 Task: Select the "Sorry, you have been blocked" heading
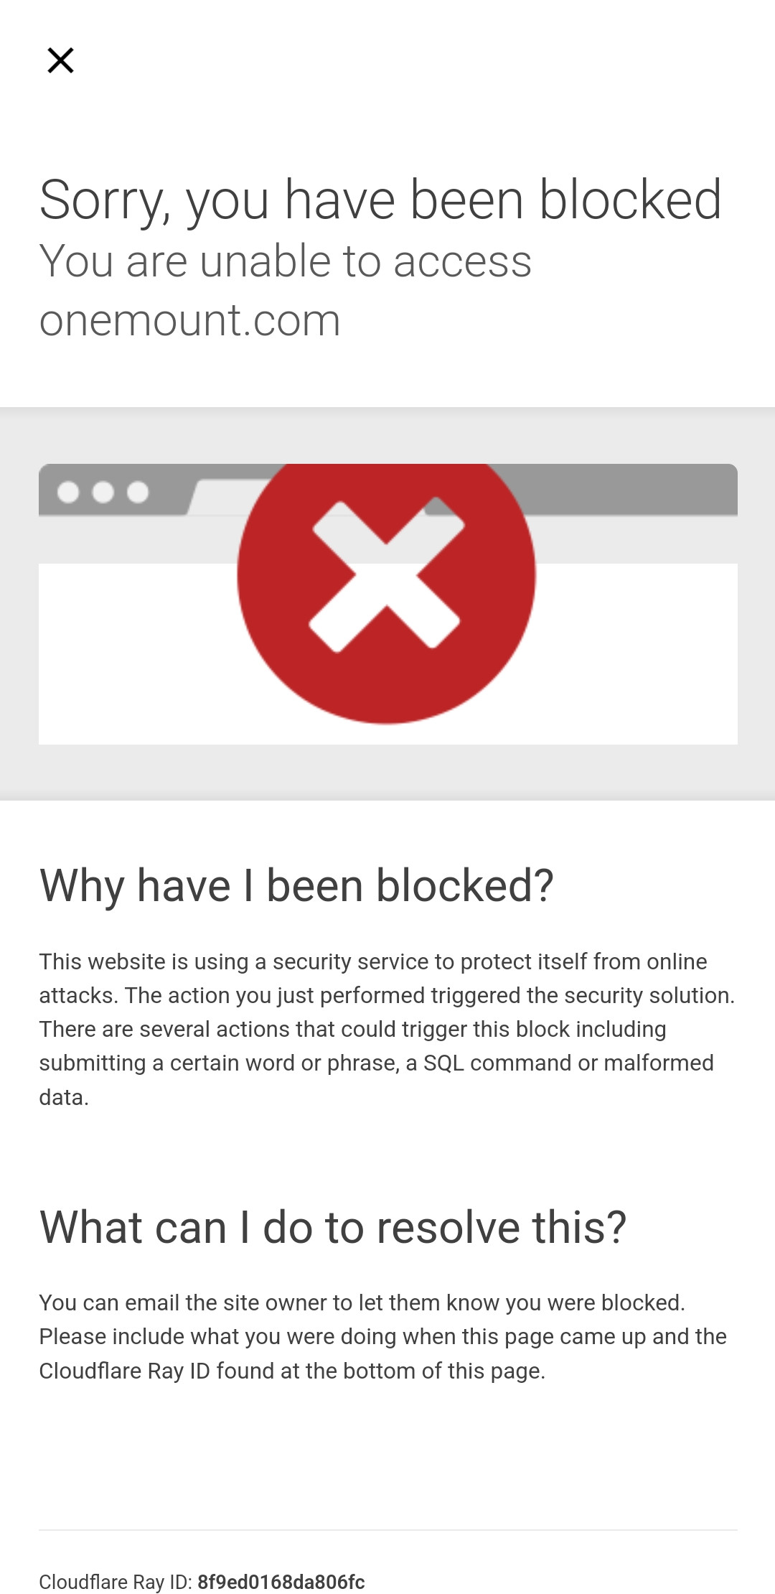point(380,200)
